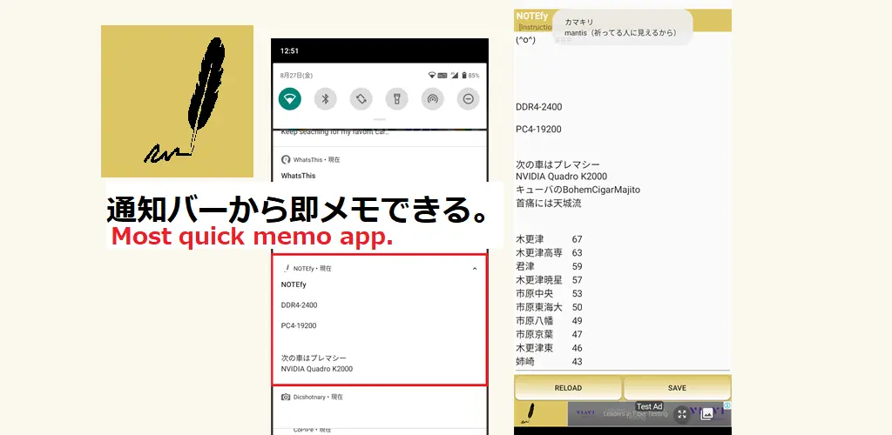This screenshot has height=435, width=892.
Task: Enable the hotspot quick tile
Action: tap(432, 99)
